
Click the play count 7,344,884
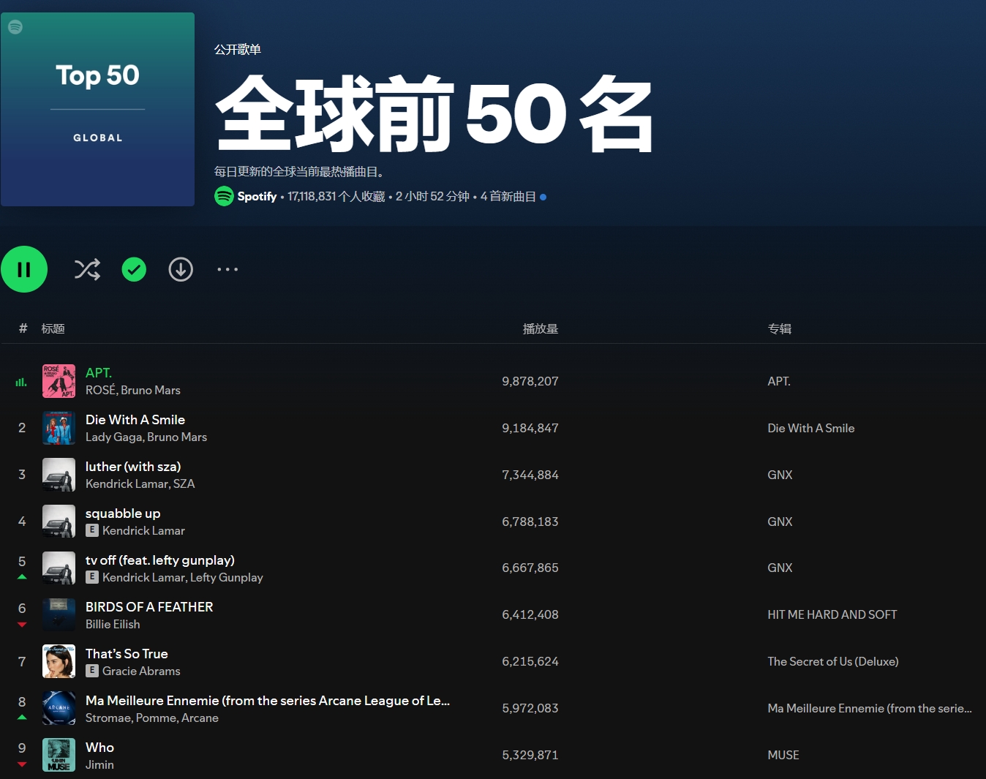coord(530,475)
